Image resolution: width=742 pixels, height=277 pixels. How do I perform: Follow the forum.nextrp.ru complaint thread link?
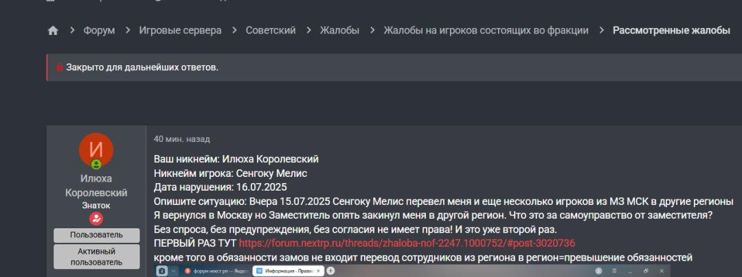coord(407,243)
